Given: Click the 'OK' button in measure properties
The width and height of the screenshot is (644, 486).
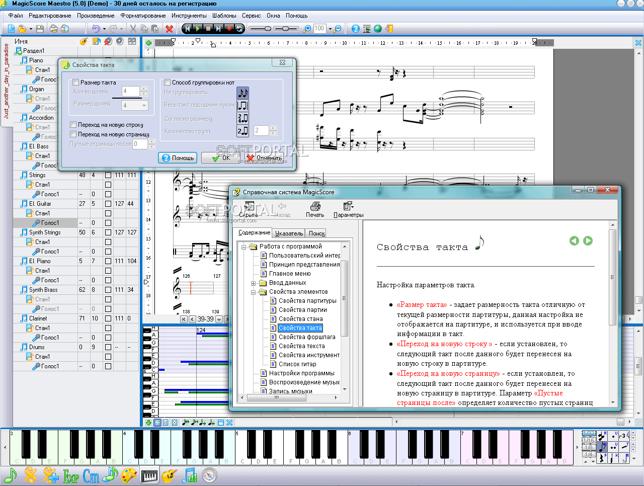Looking at the screenshot, I should point(221,158).
